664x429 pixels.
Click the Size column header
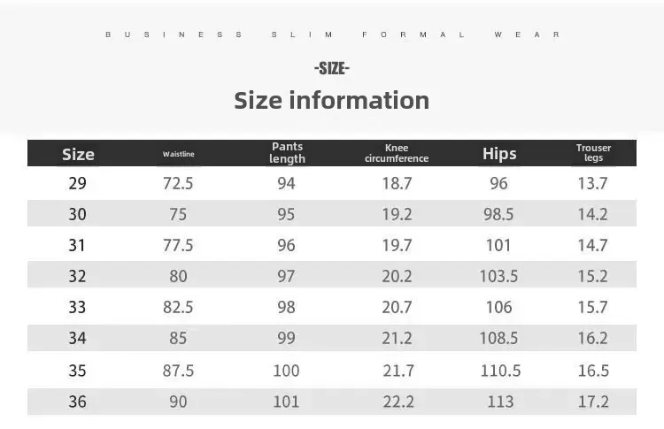78,154
